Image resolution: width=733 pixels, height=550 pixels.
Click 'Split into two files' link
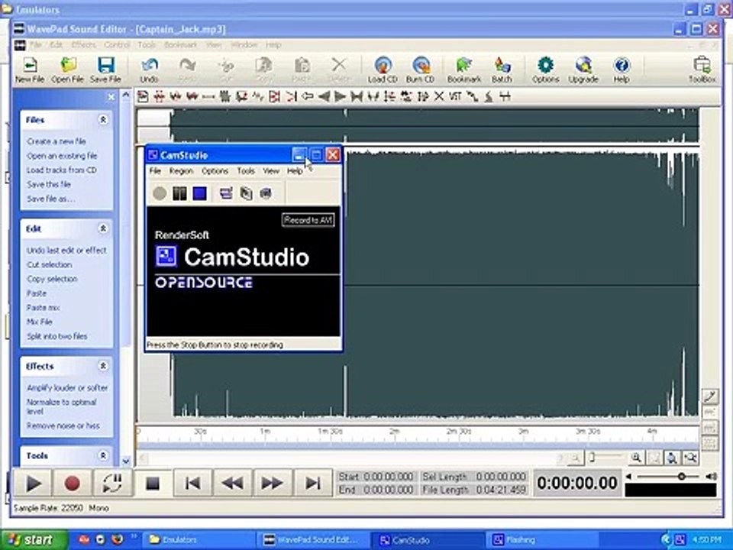(x=57, y=336)
